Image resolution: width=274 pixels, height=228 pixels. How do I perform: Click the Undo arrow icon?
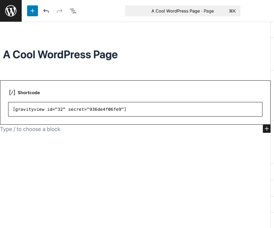pyautogui.click(x=46, y=11)
